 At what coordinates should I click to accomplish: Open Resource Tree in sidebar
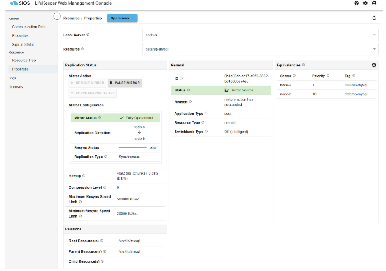(x=24, y=61)
